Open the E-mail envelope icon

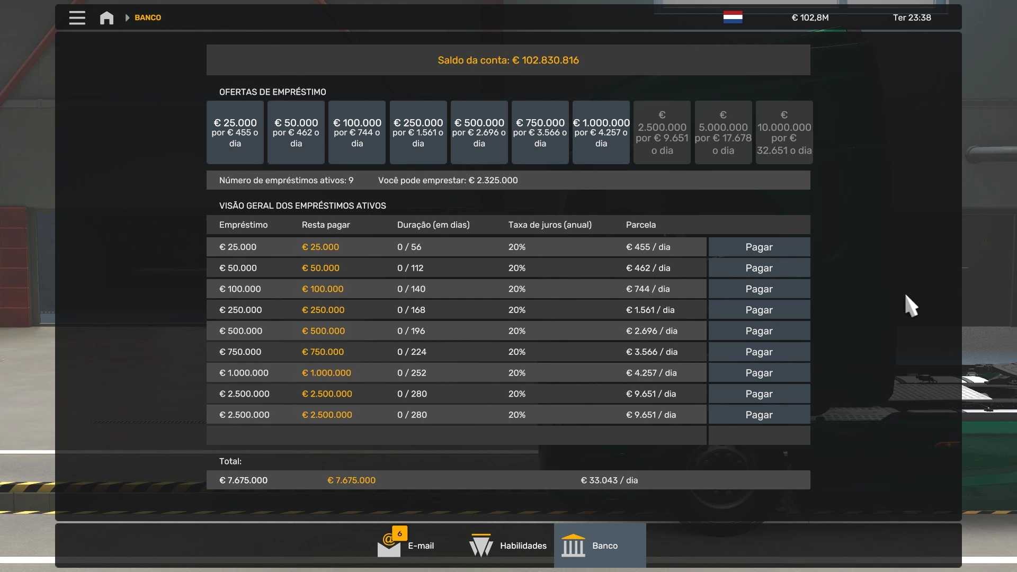pos(389,547)
